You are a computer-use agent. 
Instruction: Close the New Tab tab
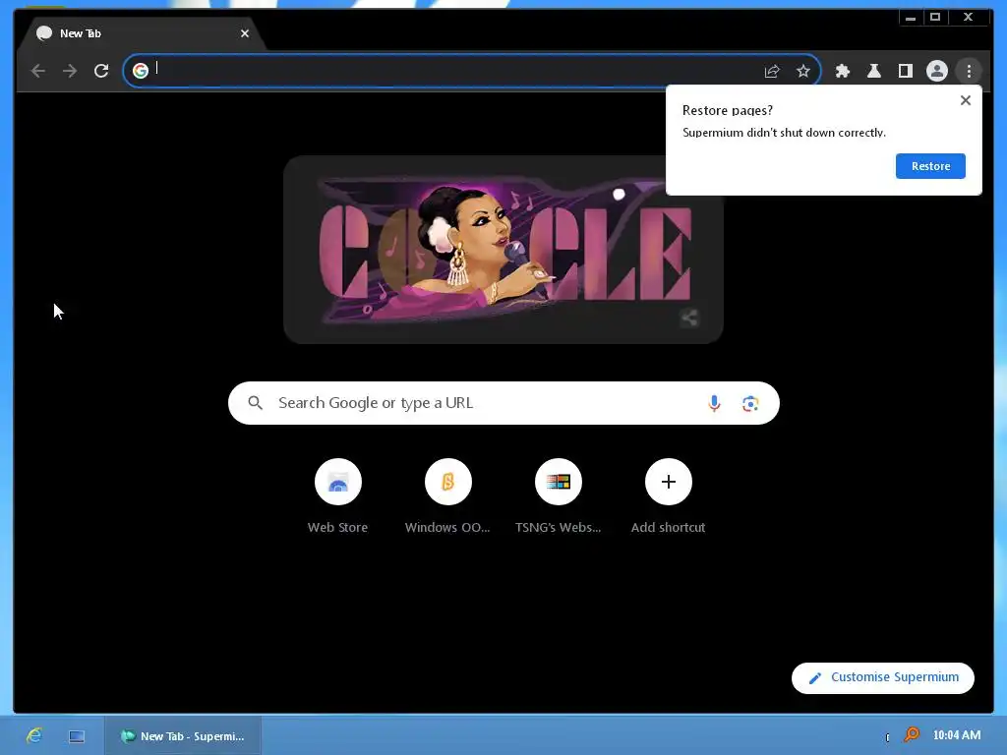(245, 33)
